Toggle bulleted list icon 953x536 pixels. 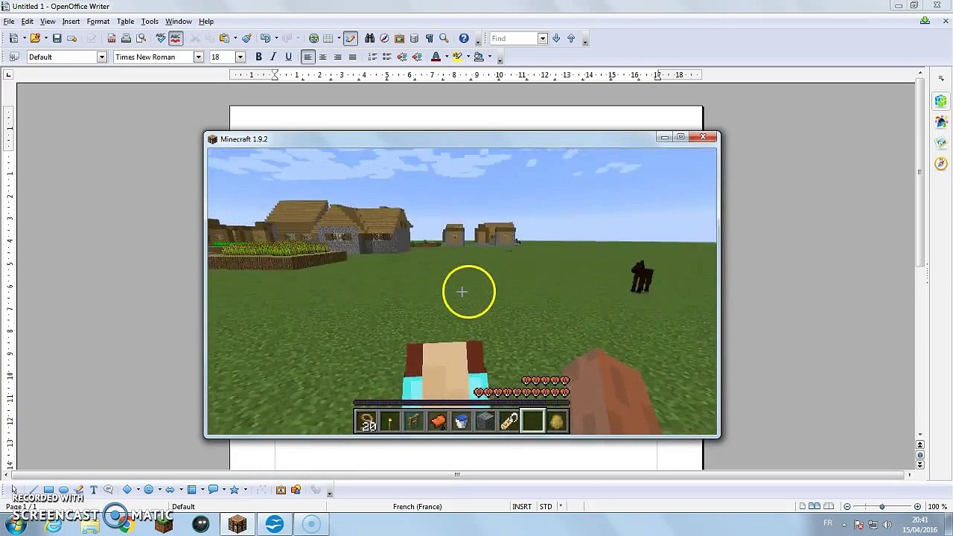pos(386,57)
